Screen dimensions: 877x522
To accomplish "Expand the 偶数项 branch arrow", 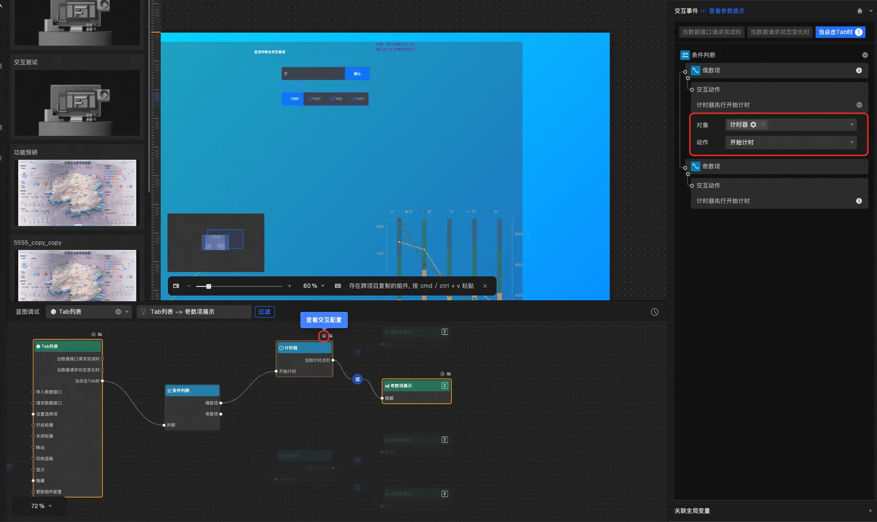I will 859,71.
